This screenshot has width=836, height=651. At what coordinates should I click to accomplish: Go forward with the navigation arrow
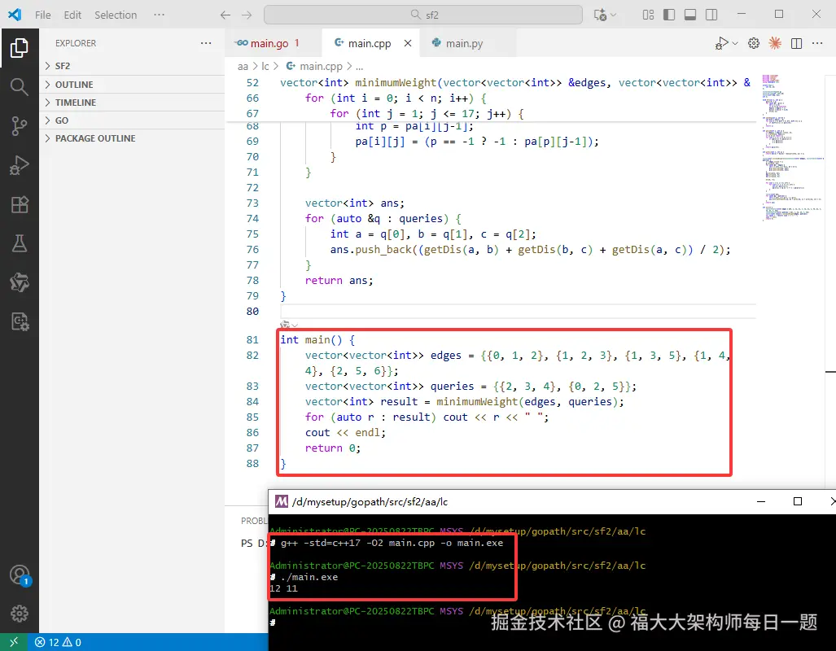point(247,15)
